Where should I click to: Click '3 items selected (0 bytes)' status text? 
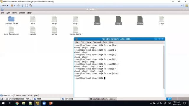(27, 95)
